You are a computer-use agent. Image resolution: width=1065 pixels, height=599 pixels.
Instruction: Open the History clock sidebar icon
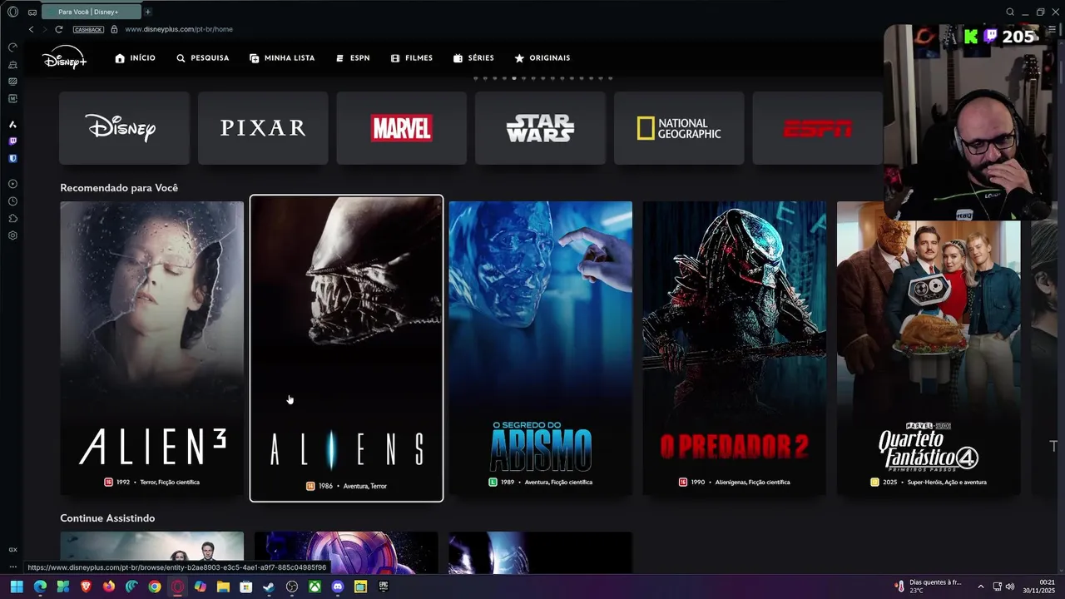tap(12, 201)
